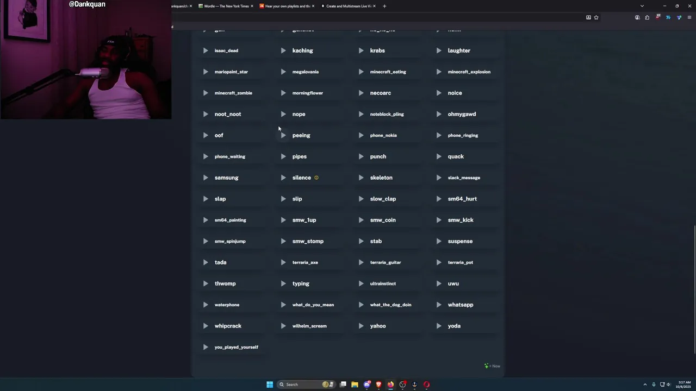Click play icon beside samsung
Screen dimensions: 696x391
pos(206,178)
